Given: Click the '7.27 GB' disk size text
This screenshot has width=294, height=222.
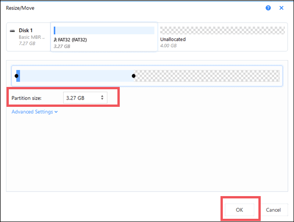Looking at the screenshot, I should (27, 43).
